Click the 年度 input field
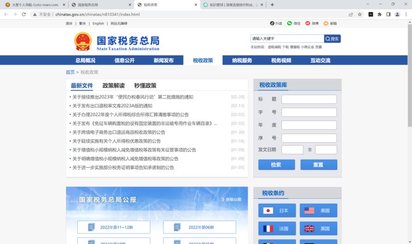This screenshot has height=244, width=412. click(x=309, y=125)
